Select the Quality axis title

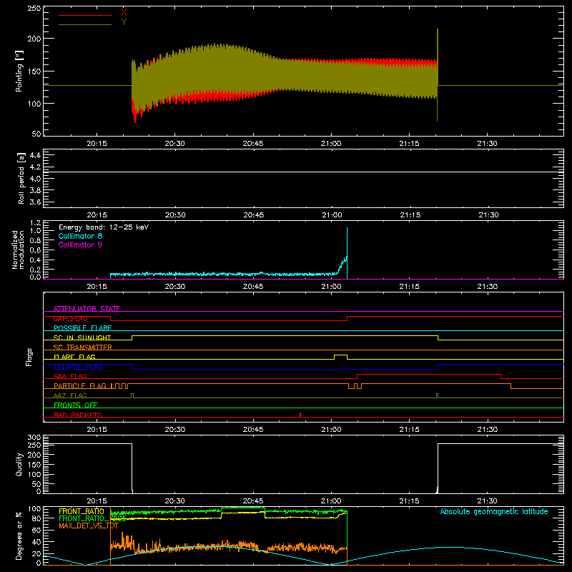point(19,464)
